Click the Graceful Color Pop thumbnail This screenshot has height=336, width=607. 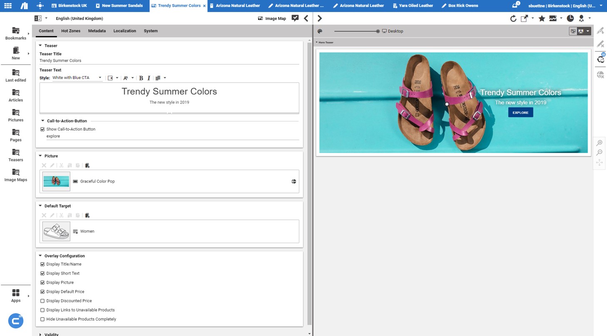point(56,181)
